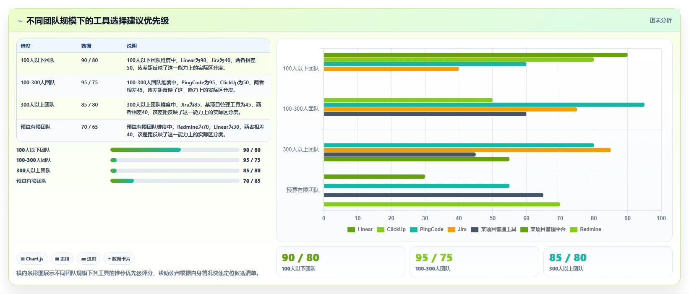Click description mentioning Jira为85, 某项目管理工具为45
The height and width of the screenshot is (294, 689).
pos(194,109)
